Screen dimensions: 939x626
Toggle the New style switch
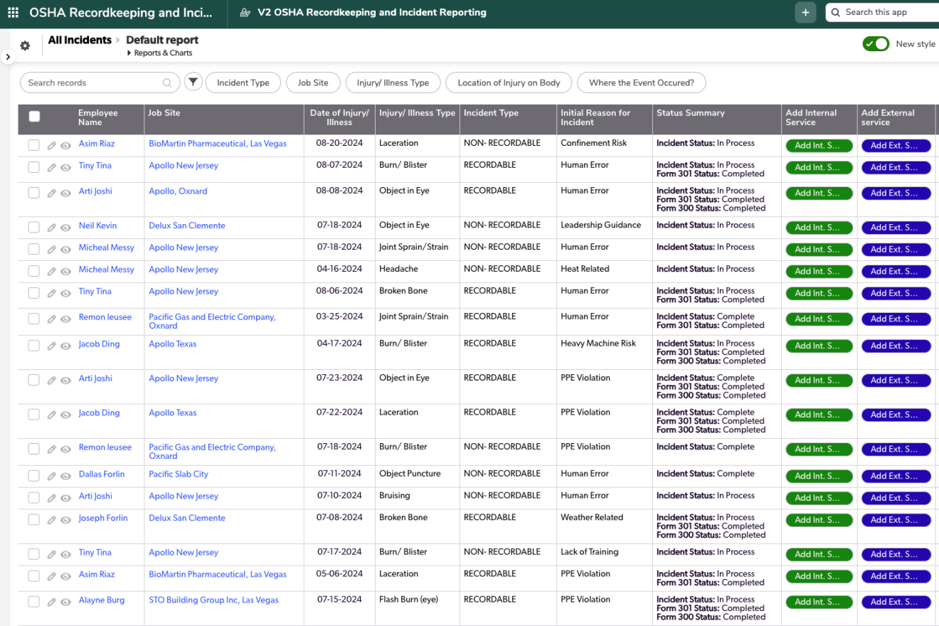click(x=876, y=44)
